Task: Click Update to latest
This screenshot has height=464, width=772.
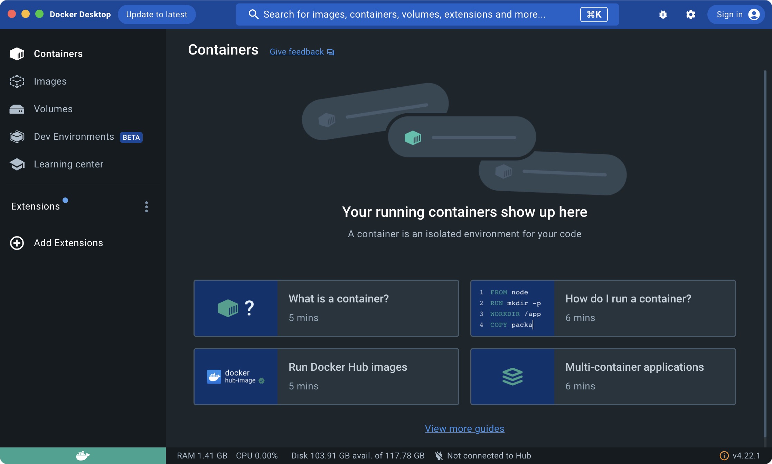Action: click(157, 14)
